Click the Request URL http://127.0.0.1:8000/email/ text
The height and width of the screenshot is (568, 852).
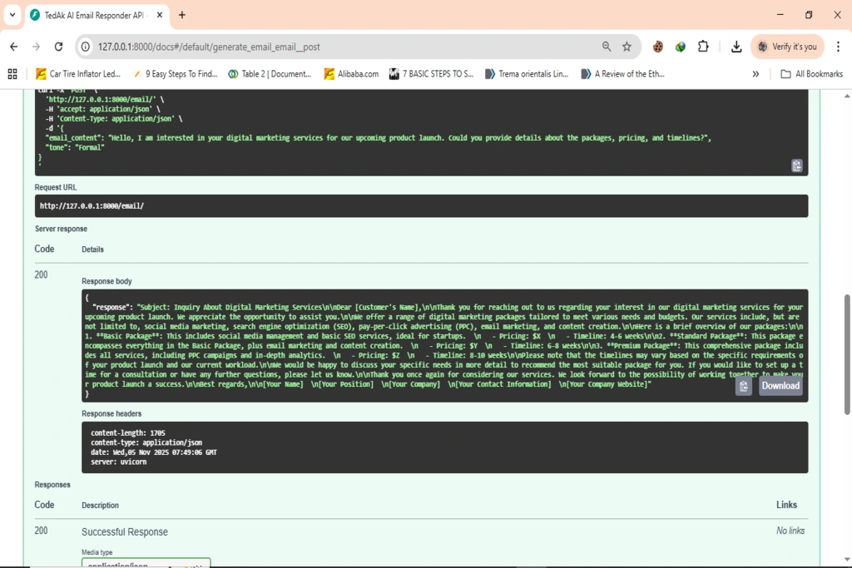click(92, 205)
